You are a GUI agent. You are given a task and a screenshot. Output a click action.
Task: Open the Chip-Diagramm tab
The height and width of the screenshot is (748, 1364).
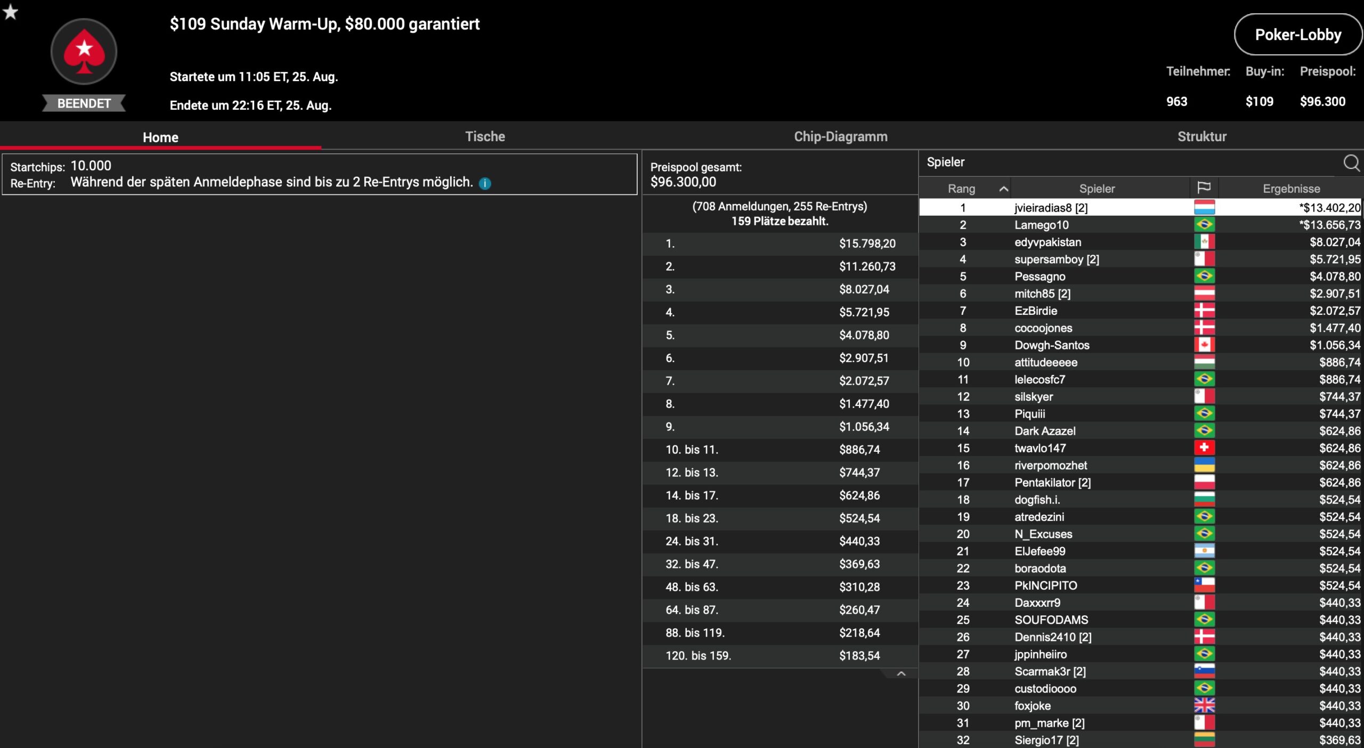[x=840, y=136]
